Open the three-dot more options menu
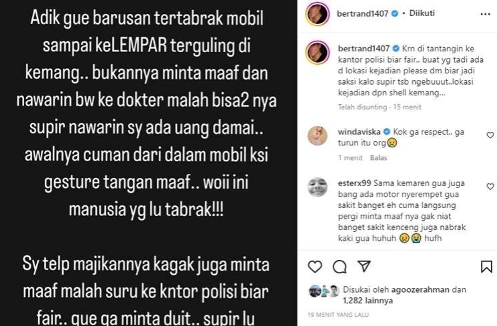The image size is (497, 326). point(485,14)
